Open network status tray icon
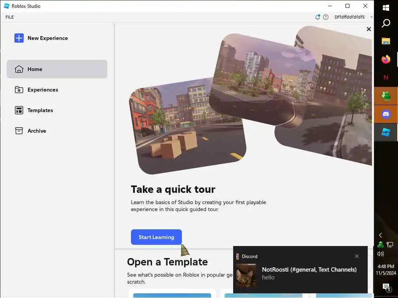Viewport: 398px width, 298px height. coord(389,244)
